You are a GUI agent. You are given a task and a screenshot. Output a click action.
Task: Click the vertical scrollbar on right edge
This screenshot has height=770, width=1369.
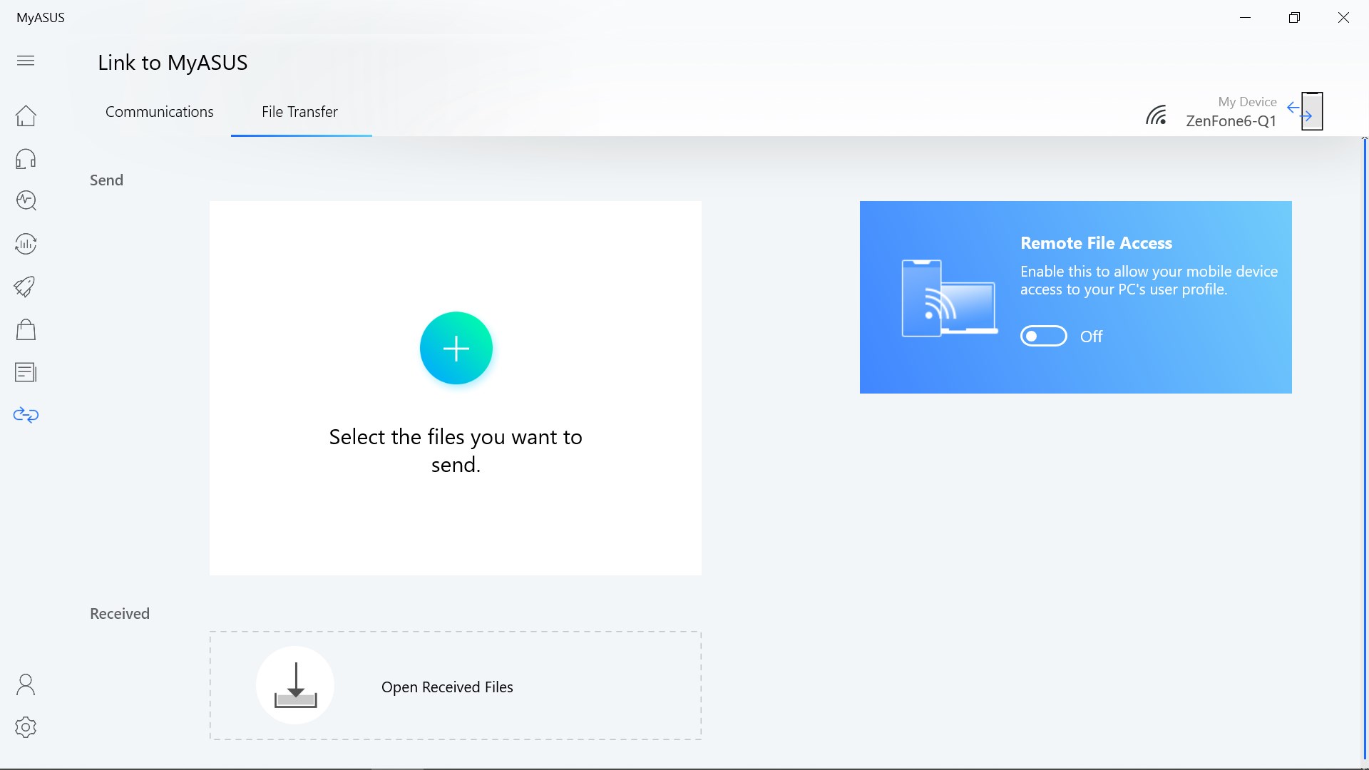1364,449
